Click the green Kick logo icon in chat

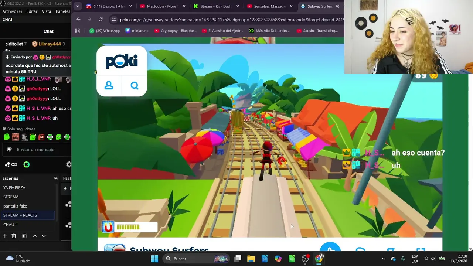coord(26,164)
